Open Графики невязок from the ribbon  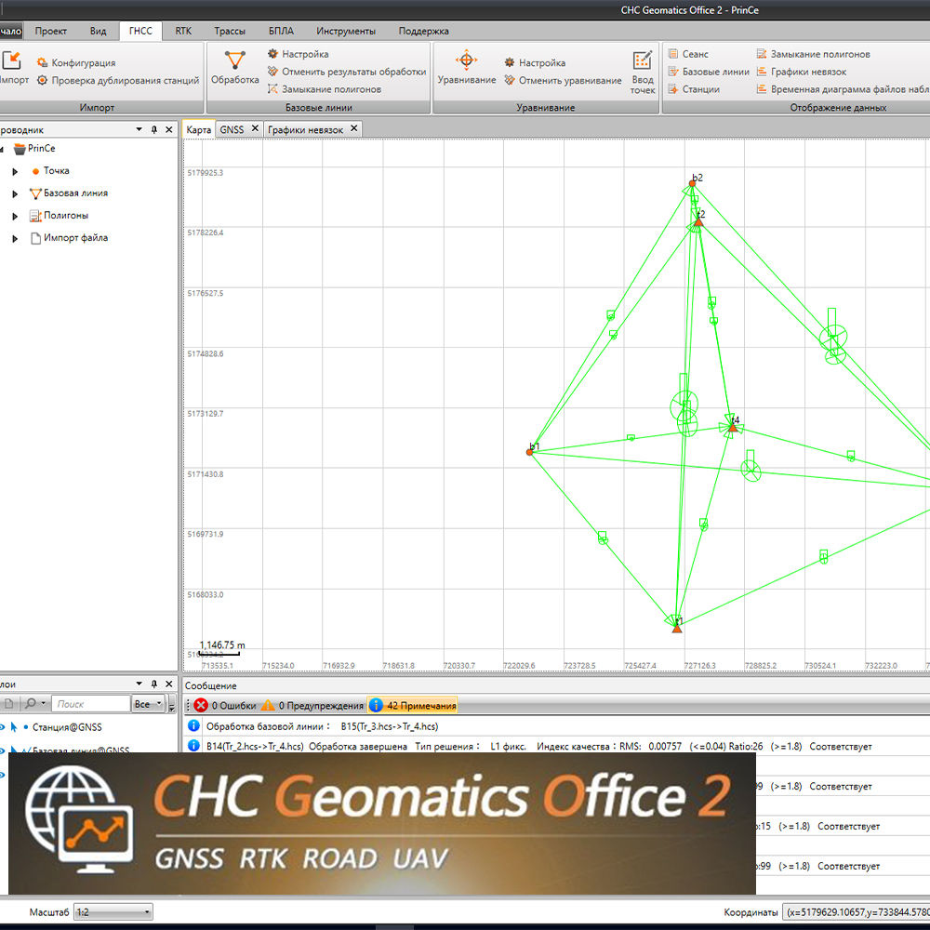pyautogui.click(x=802, y=72)
